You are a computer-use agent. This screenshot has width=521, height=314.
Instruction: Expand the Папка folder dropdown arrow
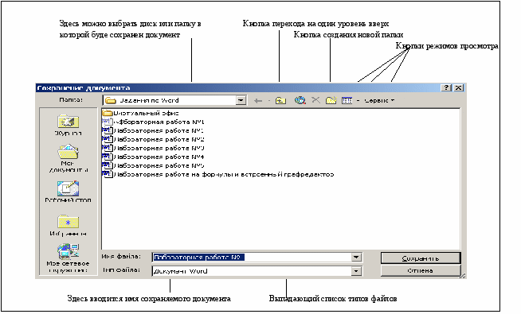(x=241, y=100)
